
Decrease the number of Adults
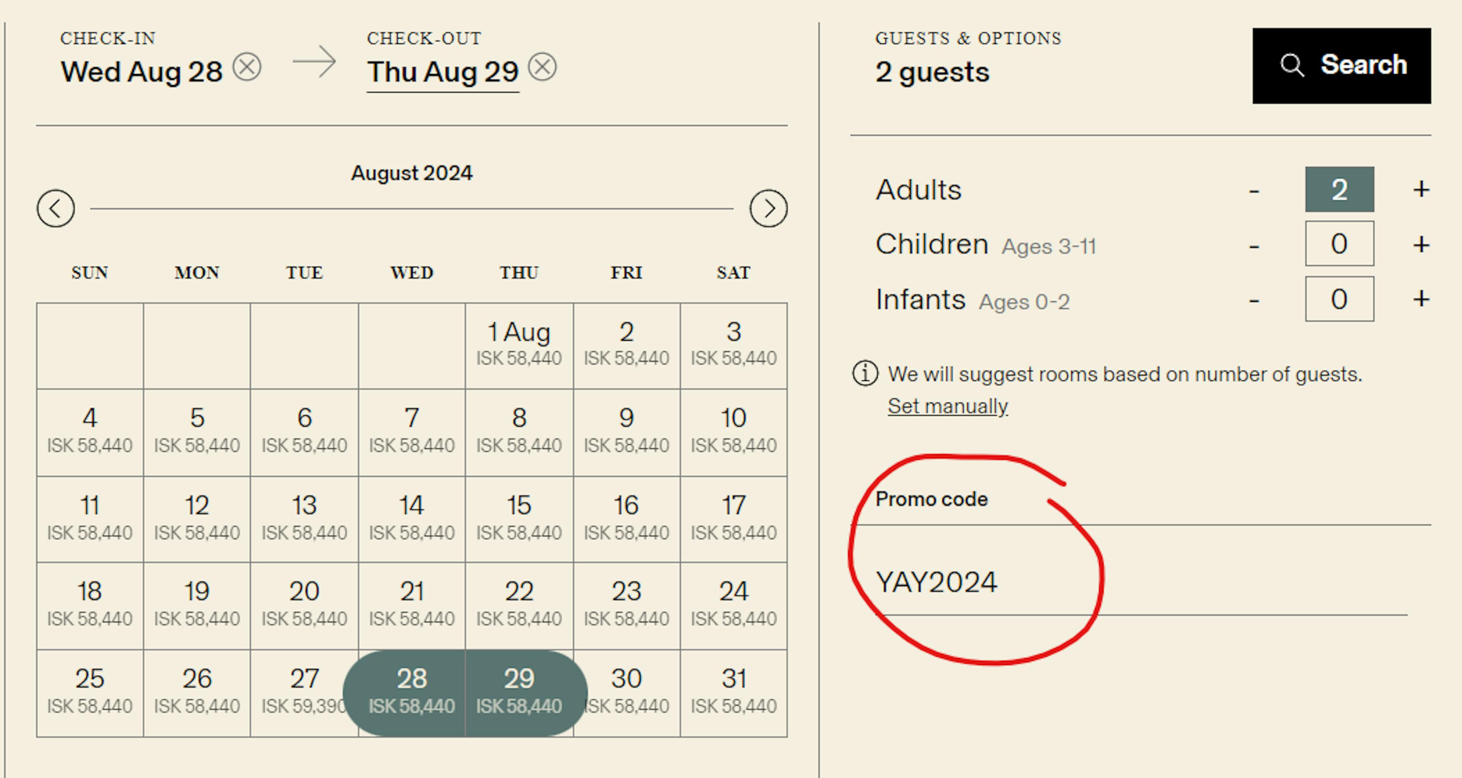click(1254, 191)
